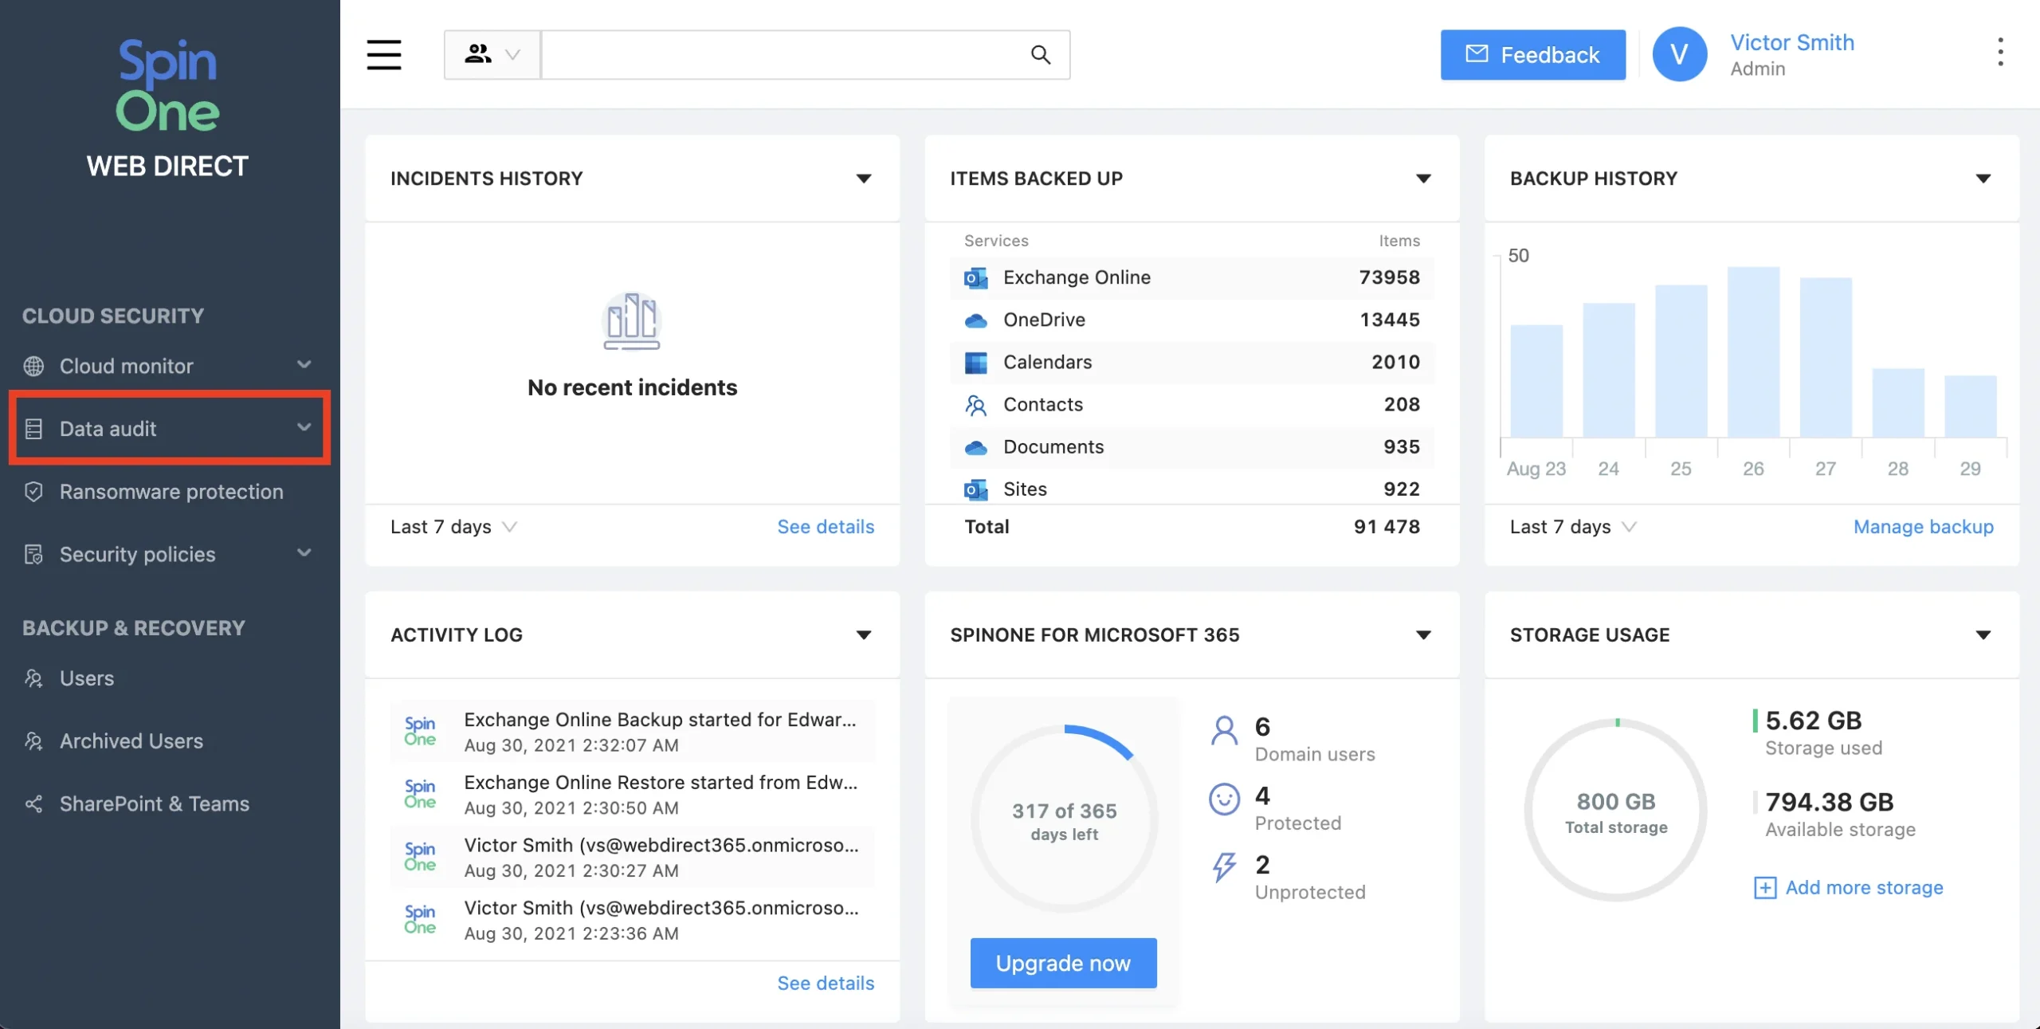Select the 794.38 GB Available storage value

(1829, 802)
